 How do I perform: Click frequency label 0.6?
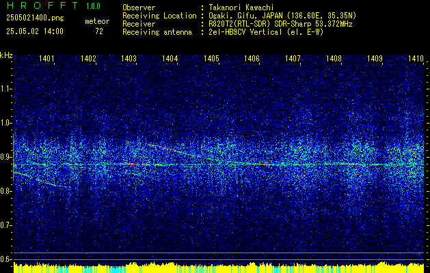tap(6, 259)
